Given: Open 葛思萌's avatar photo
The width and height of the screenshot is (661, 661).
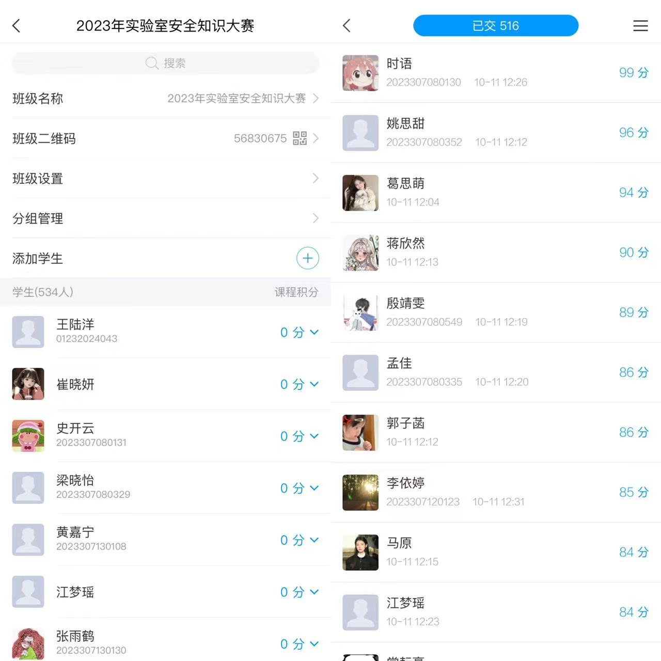Looking at the screenshot, I should click(360, 193).
